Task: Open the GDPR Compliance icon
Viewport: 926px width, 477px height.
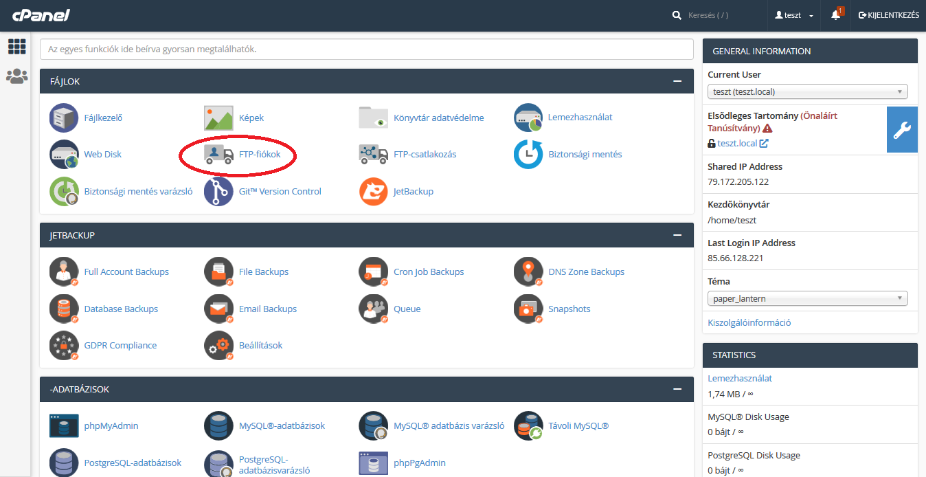Action: [x=64, y=345]
